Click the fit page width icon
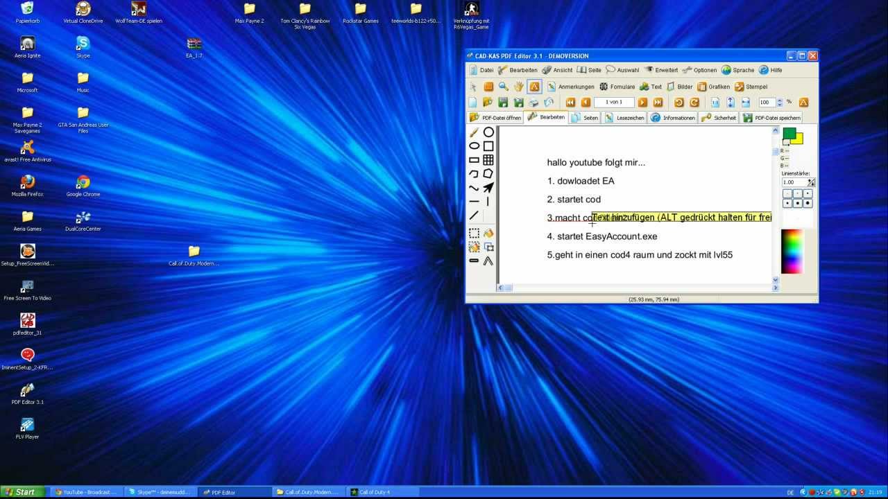This screenshot has width=888, height=499. tap(746, 102)
